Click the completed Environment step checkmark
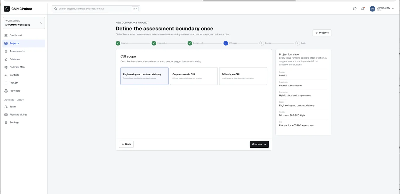This screenshot has height=194, width=400. pos(190,43)
